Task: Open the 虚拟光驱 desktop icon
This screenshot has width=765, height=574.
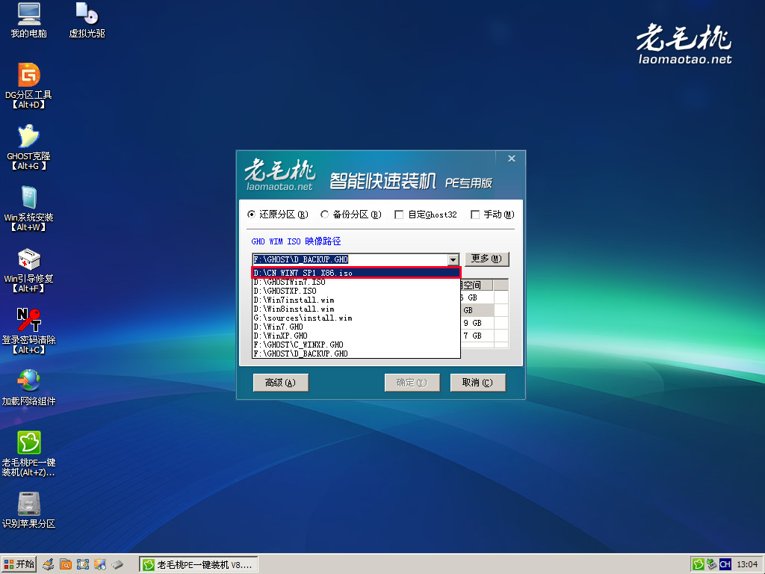Action: point(87,20)
